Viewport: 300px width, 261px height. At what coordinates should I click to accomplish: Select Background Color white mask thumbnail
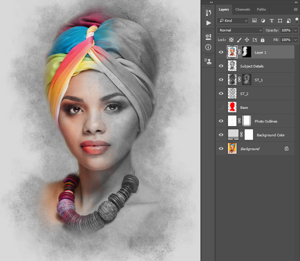tap(249, 135)
